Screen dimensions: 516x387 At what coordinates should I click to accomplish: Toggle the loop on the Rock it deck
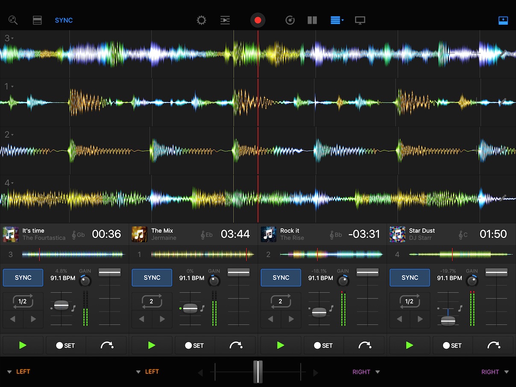coord(281,301)
